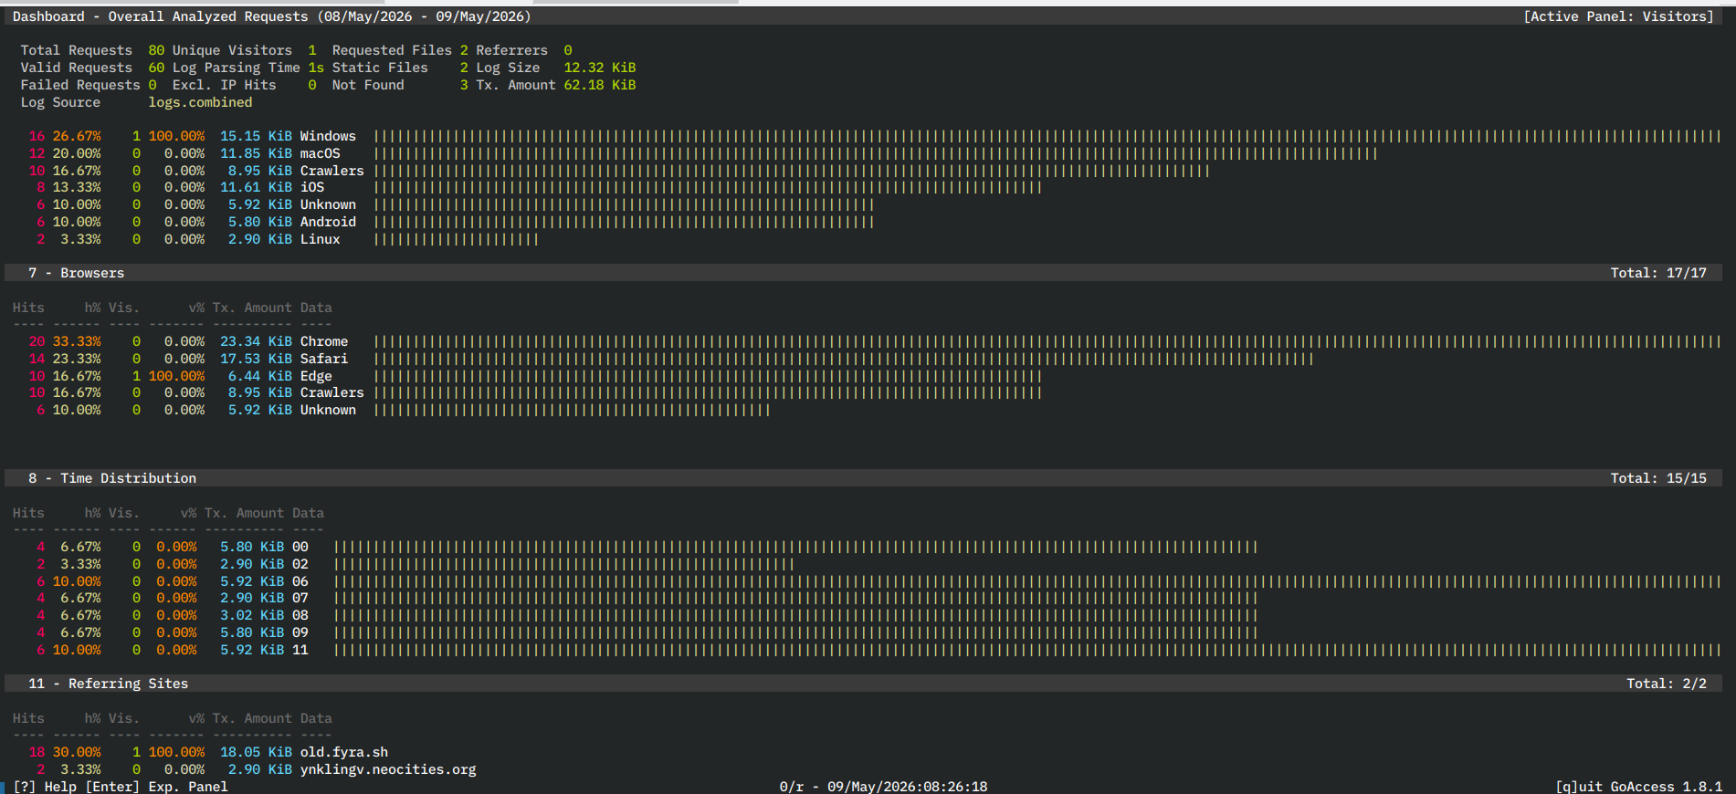Click the 'Log Source' label

(60, 102)
